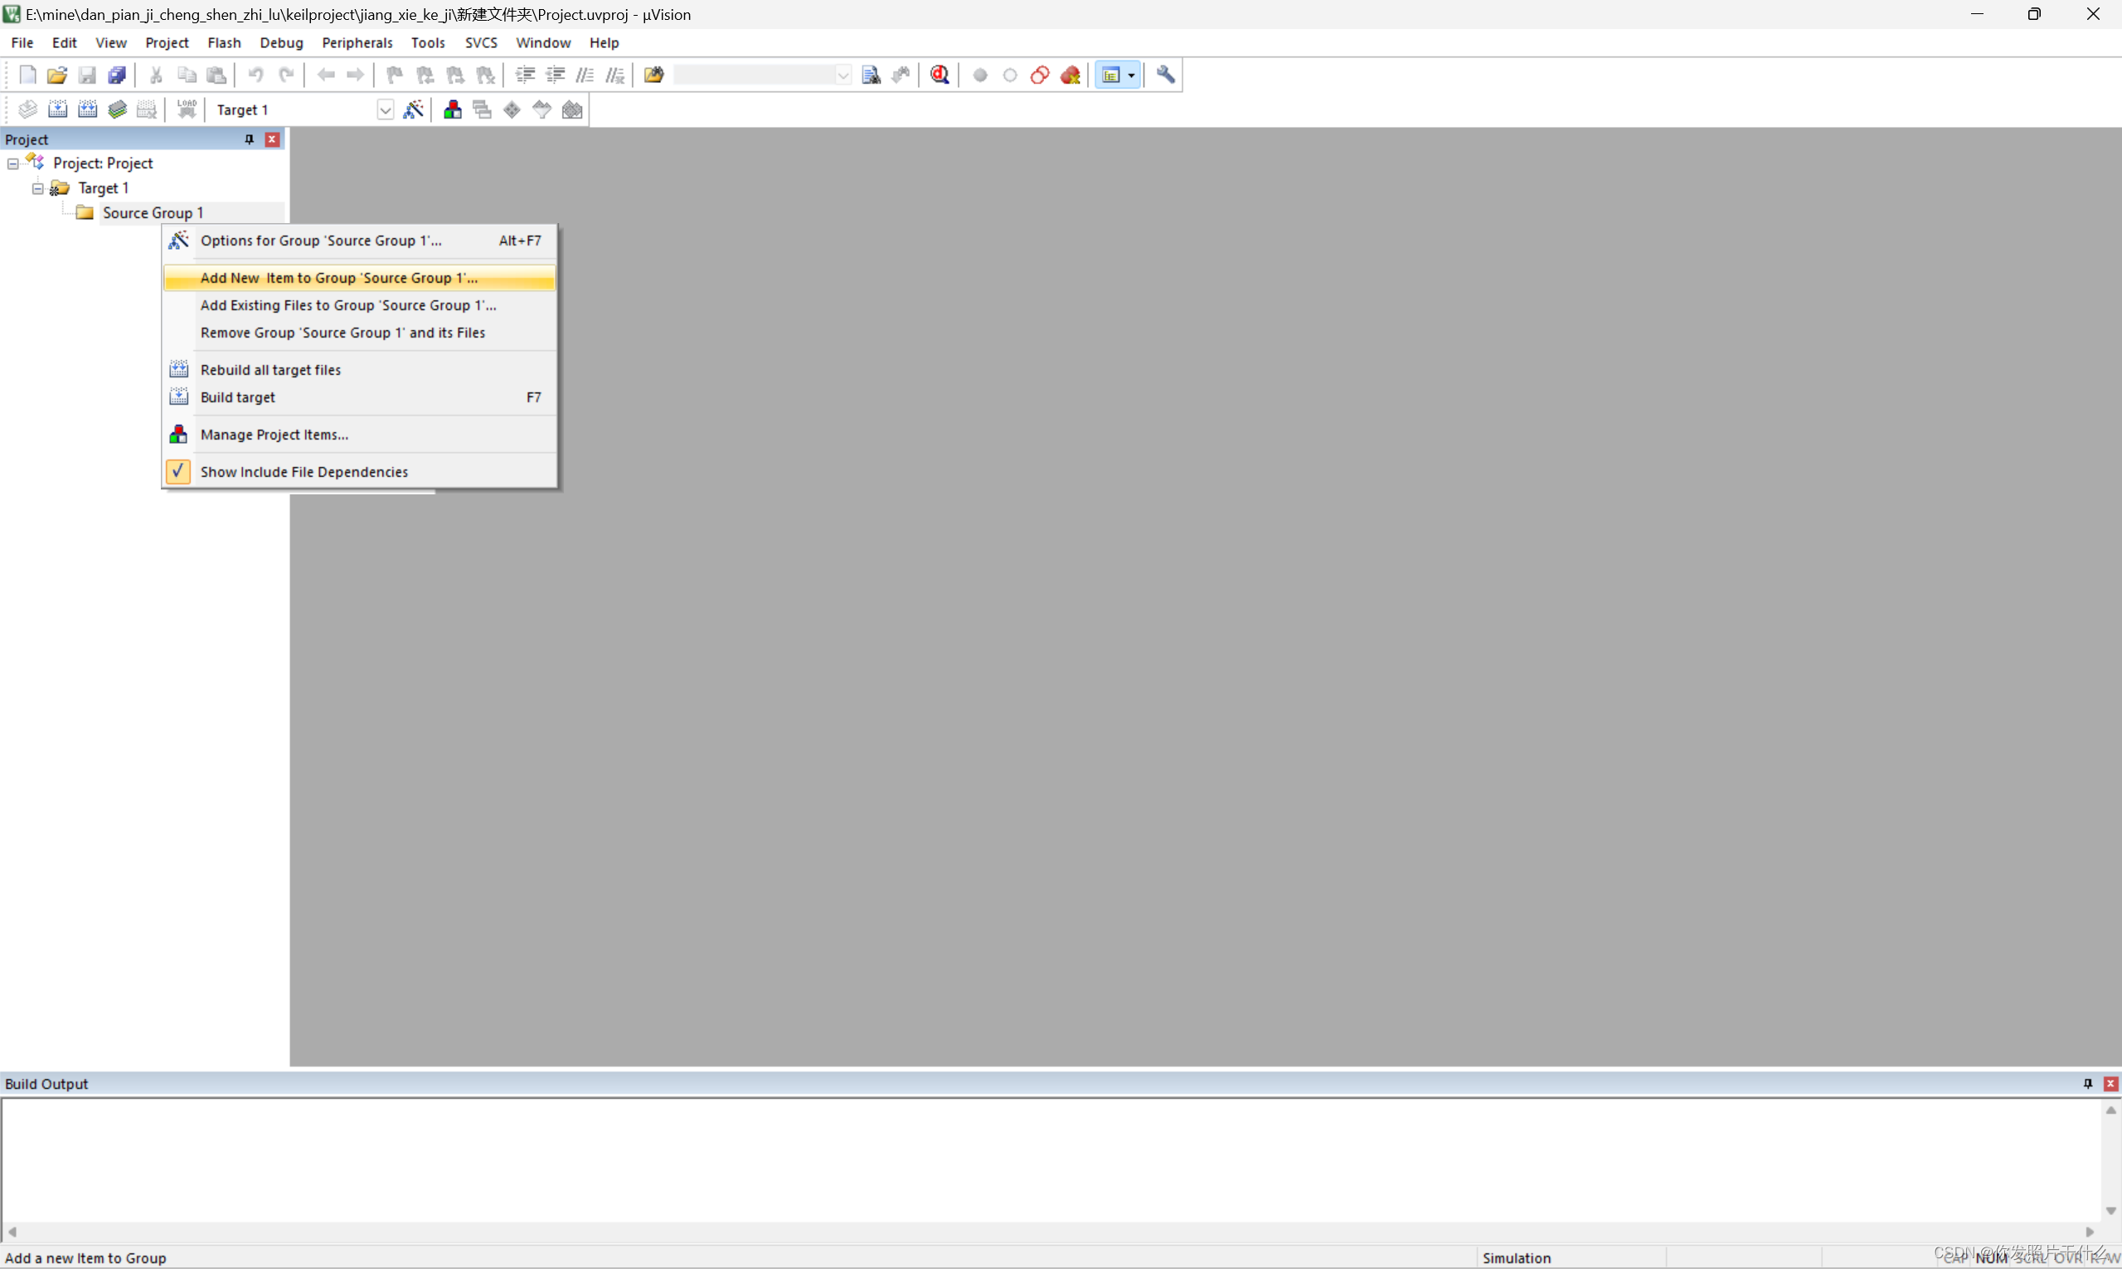Viewport: 2122px width, 1269px height.
Task: Open Options for Target wand icon
Action: coord(413,109)
